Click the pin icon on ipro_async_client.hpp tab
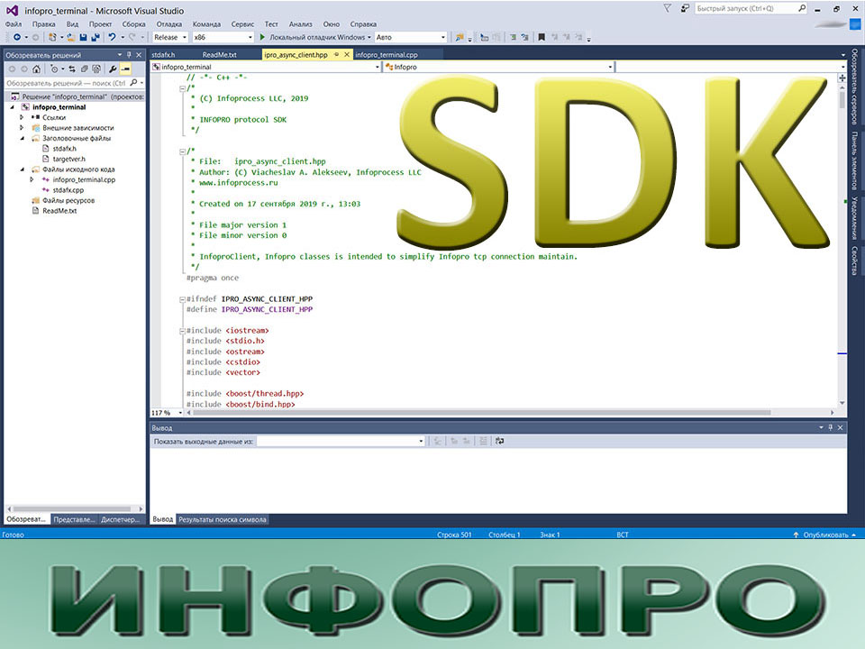Image resolution: width=865 pixels, height=649 pixels. click(336, 55)
